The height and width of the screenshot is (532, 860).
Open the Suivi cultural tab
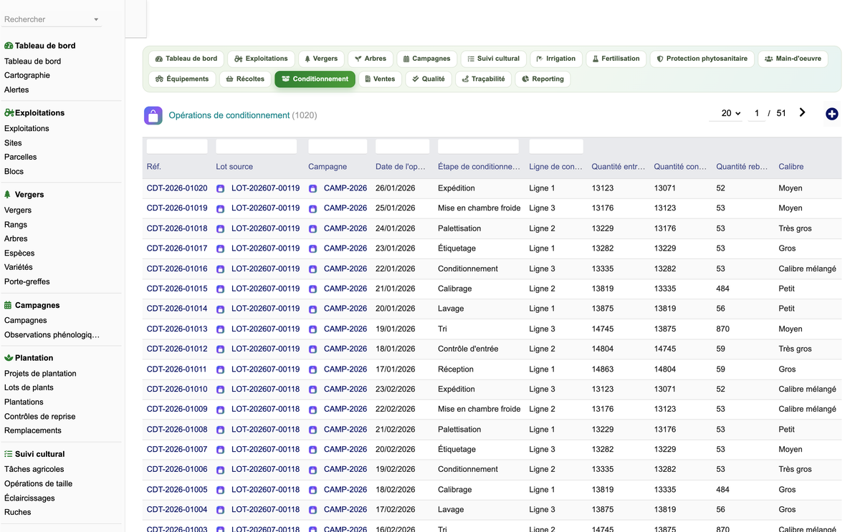point(494,59)
